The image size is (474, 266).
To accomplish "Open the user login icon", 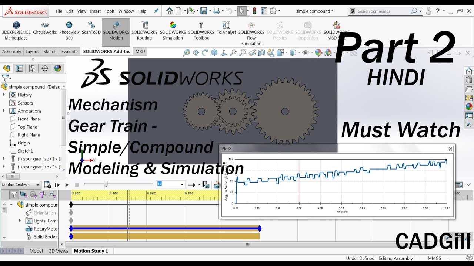I will click(428, 11).
